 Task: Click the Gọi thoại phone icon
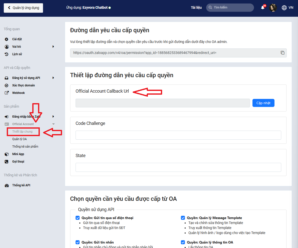click(x=7, y=162)
